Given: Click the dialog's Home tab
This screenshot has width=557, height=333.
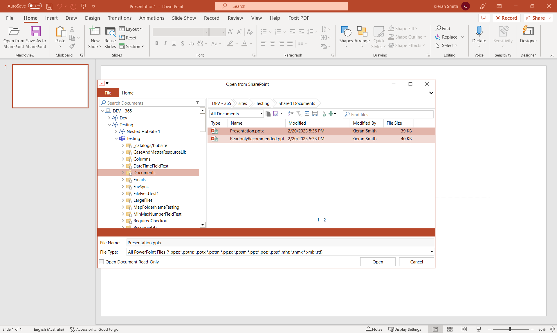Looking at the screenshot, I should 128,93.
